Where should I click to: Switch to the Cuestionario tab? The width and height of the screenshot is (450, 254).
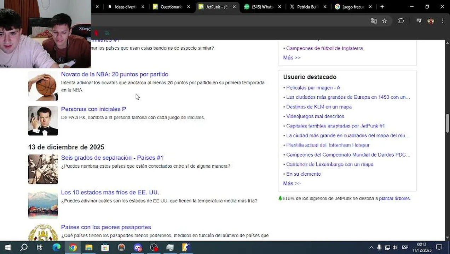coord(171,7)
